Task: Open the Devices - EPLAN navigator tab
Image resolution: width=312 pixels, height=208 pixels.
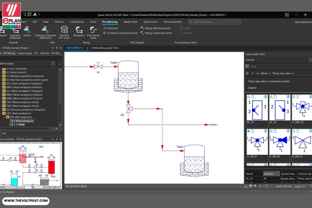Action: [51, 53]
